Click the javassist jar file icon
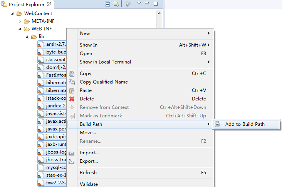The height and width of the screenshot is (187, 282). click(41, 114)
